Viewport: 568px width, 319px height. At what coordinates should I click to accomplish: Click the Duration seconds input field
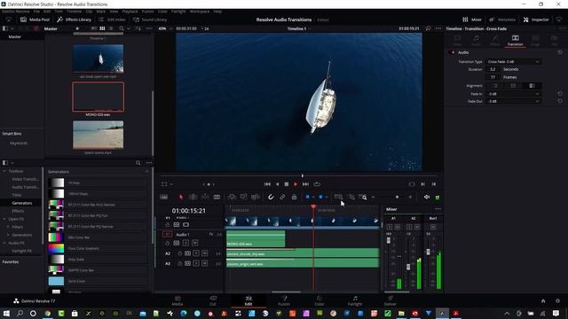(x=493, y=69)
